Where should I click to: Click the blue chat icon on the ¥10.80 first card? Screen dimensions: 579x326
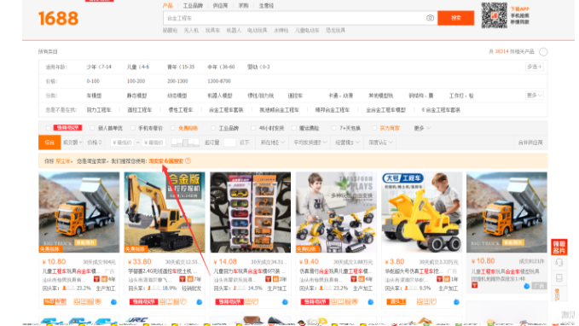pos(113,302)
